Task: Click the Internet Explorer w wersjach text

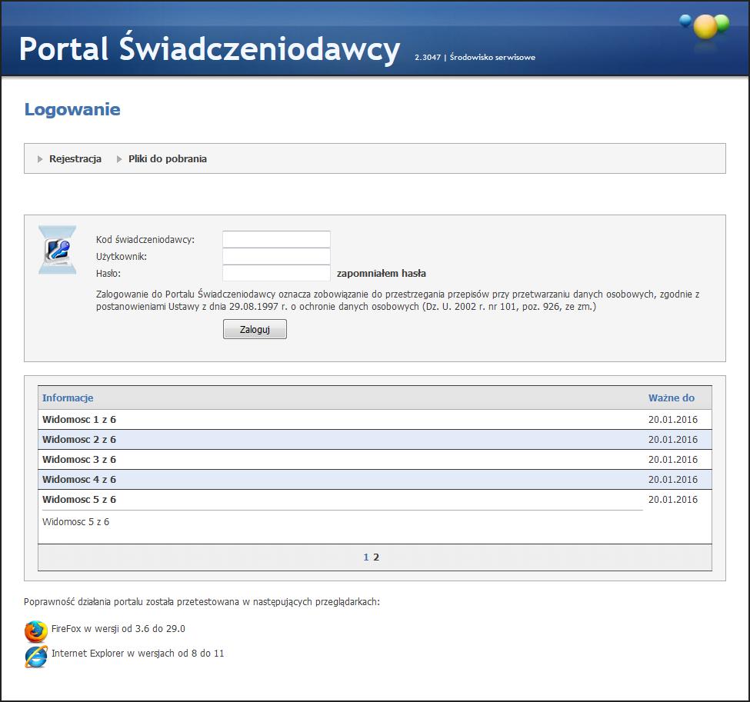Action: point(138,654)
